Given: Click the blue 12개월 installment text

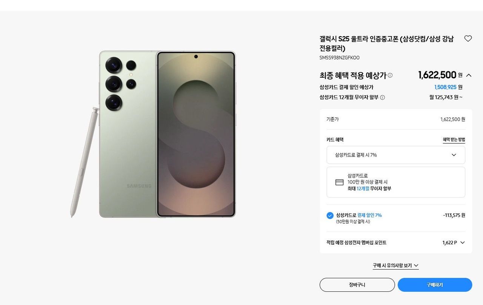Looking at the screenshot, I should click(x=363, y=189).
